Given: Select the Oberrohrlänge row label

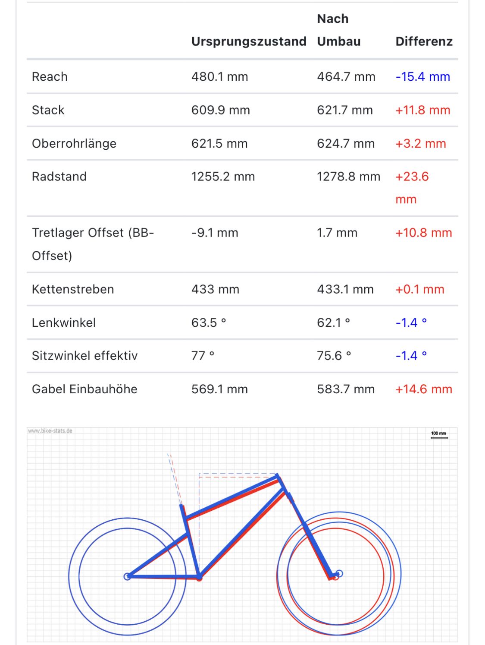Looking at the screenshot, I should click(x=74, y=143).
